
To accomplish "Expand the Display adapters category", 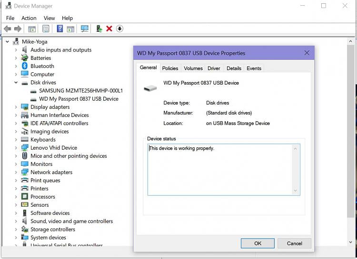I will 16,107.
